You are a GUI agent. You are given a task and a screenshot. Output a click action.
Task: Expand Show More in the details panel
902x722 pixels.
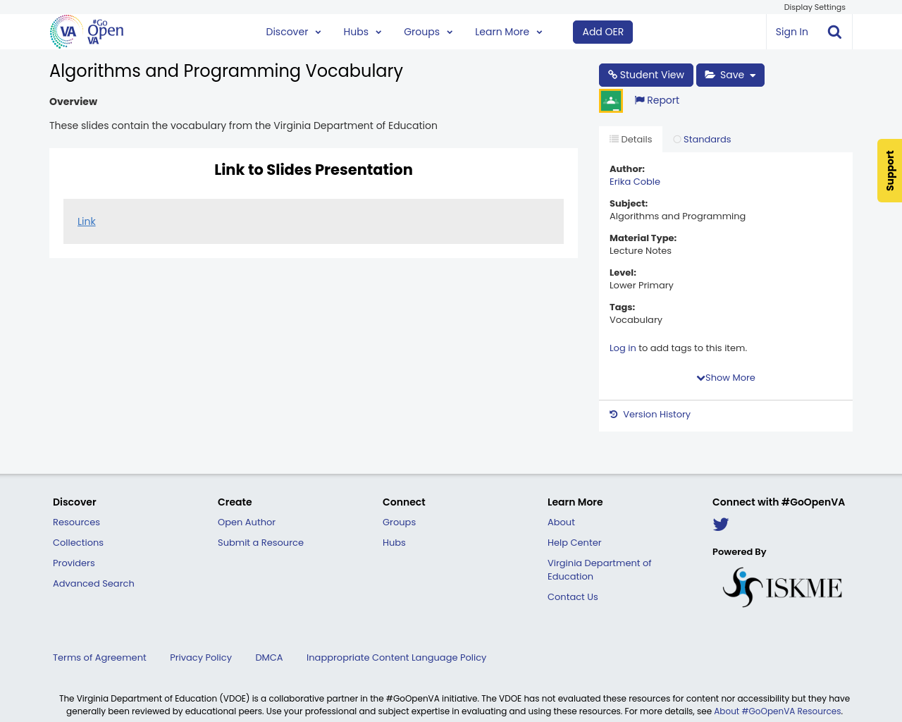(x=725, y=377)
